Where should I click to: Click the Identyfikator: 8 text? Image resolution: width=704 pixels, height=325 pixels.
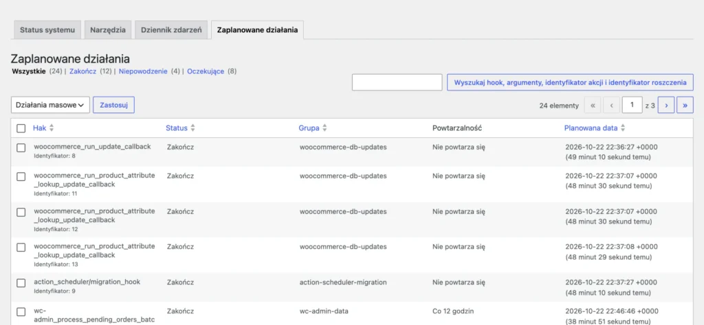54,156
